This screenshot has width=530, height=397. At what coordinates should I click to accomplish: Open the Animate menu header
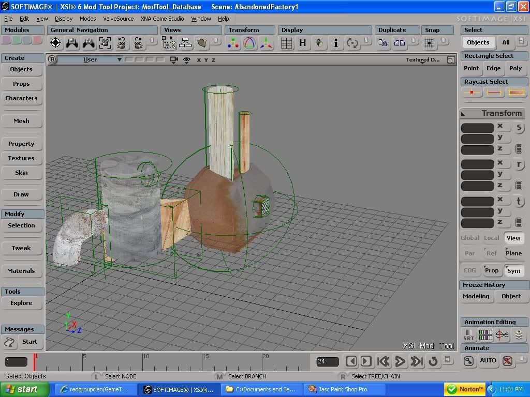click(494, 348)
